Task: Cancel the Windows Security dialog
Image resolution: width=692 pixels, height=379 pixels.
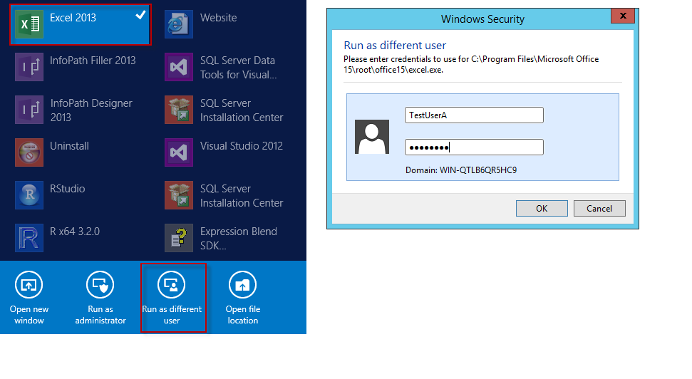Action: coord(599,209)
